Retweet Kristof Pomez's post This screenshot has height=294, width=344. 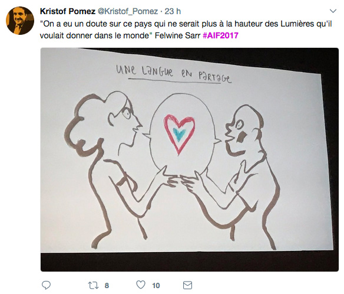coord(93,285)
